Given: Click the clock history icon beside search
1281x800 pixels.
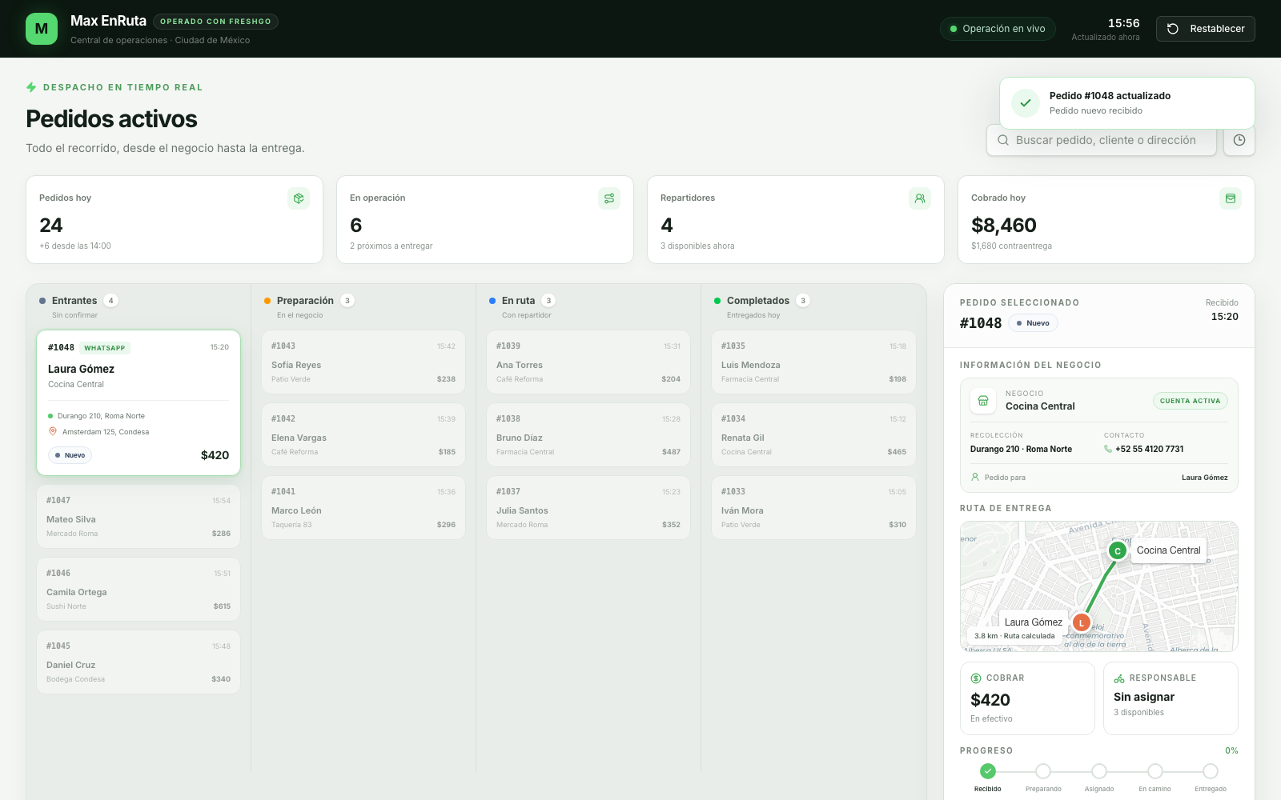Looking at the screenshot, I should pyautogui.click(x=1239, y=140).
